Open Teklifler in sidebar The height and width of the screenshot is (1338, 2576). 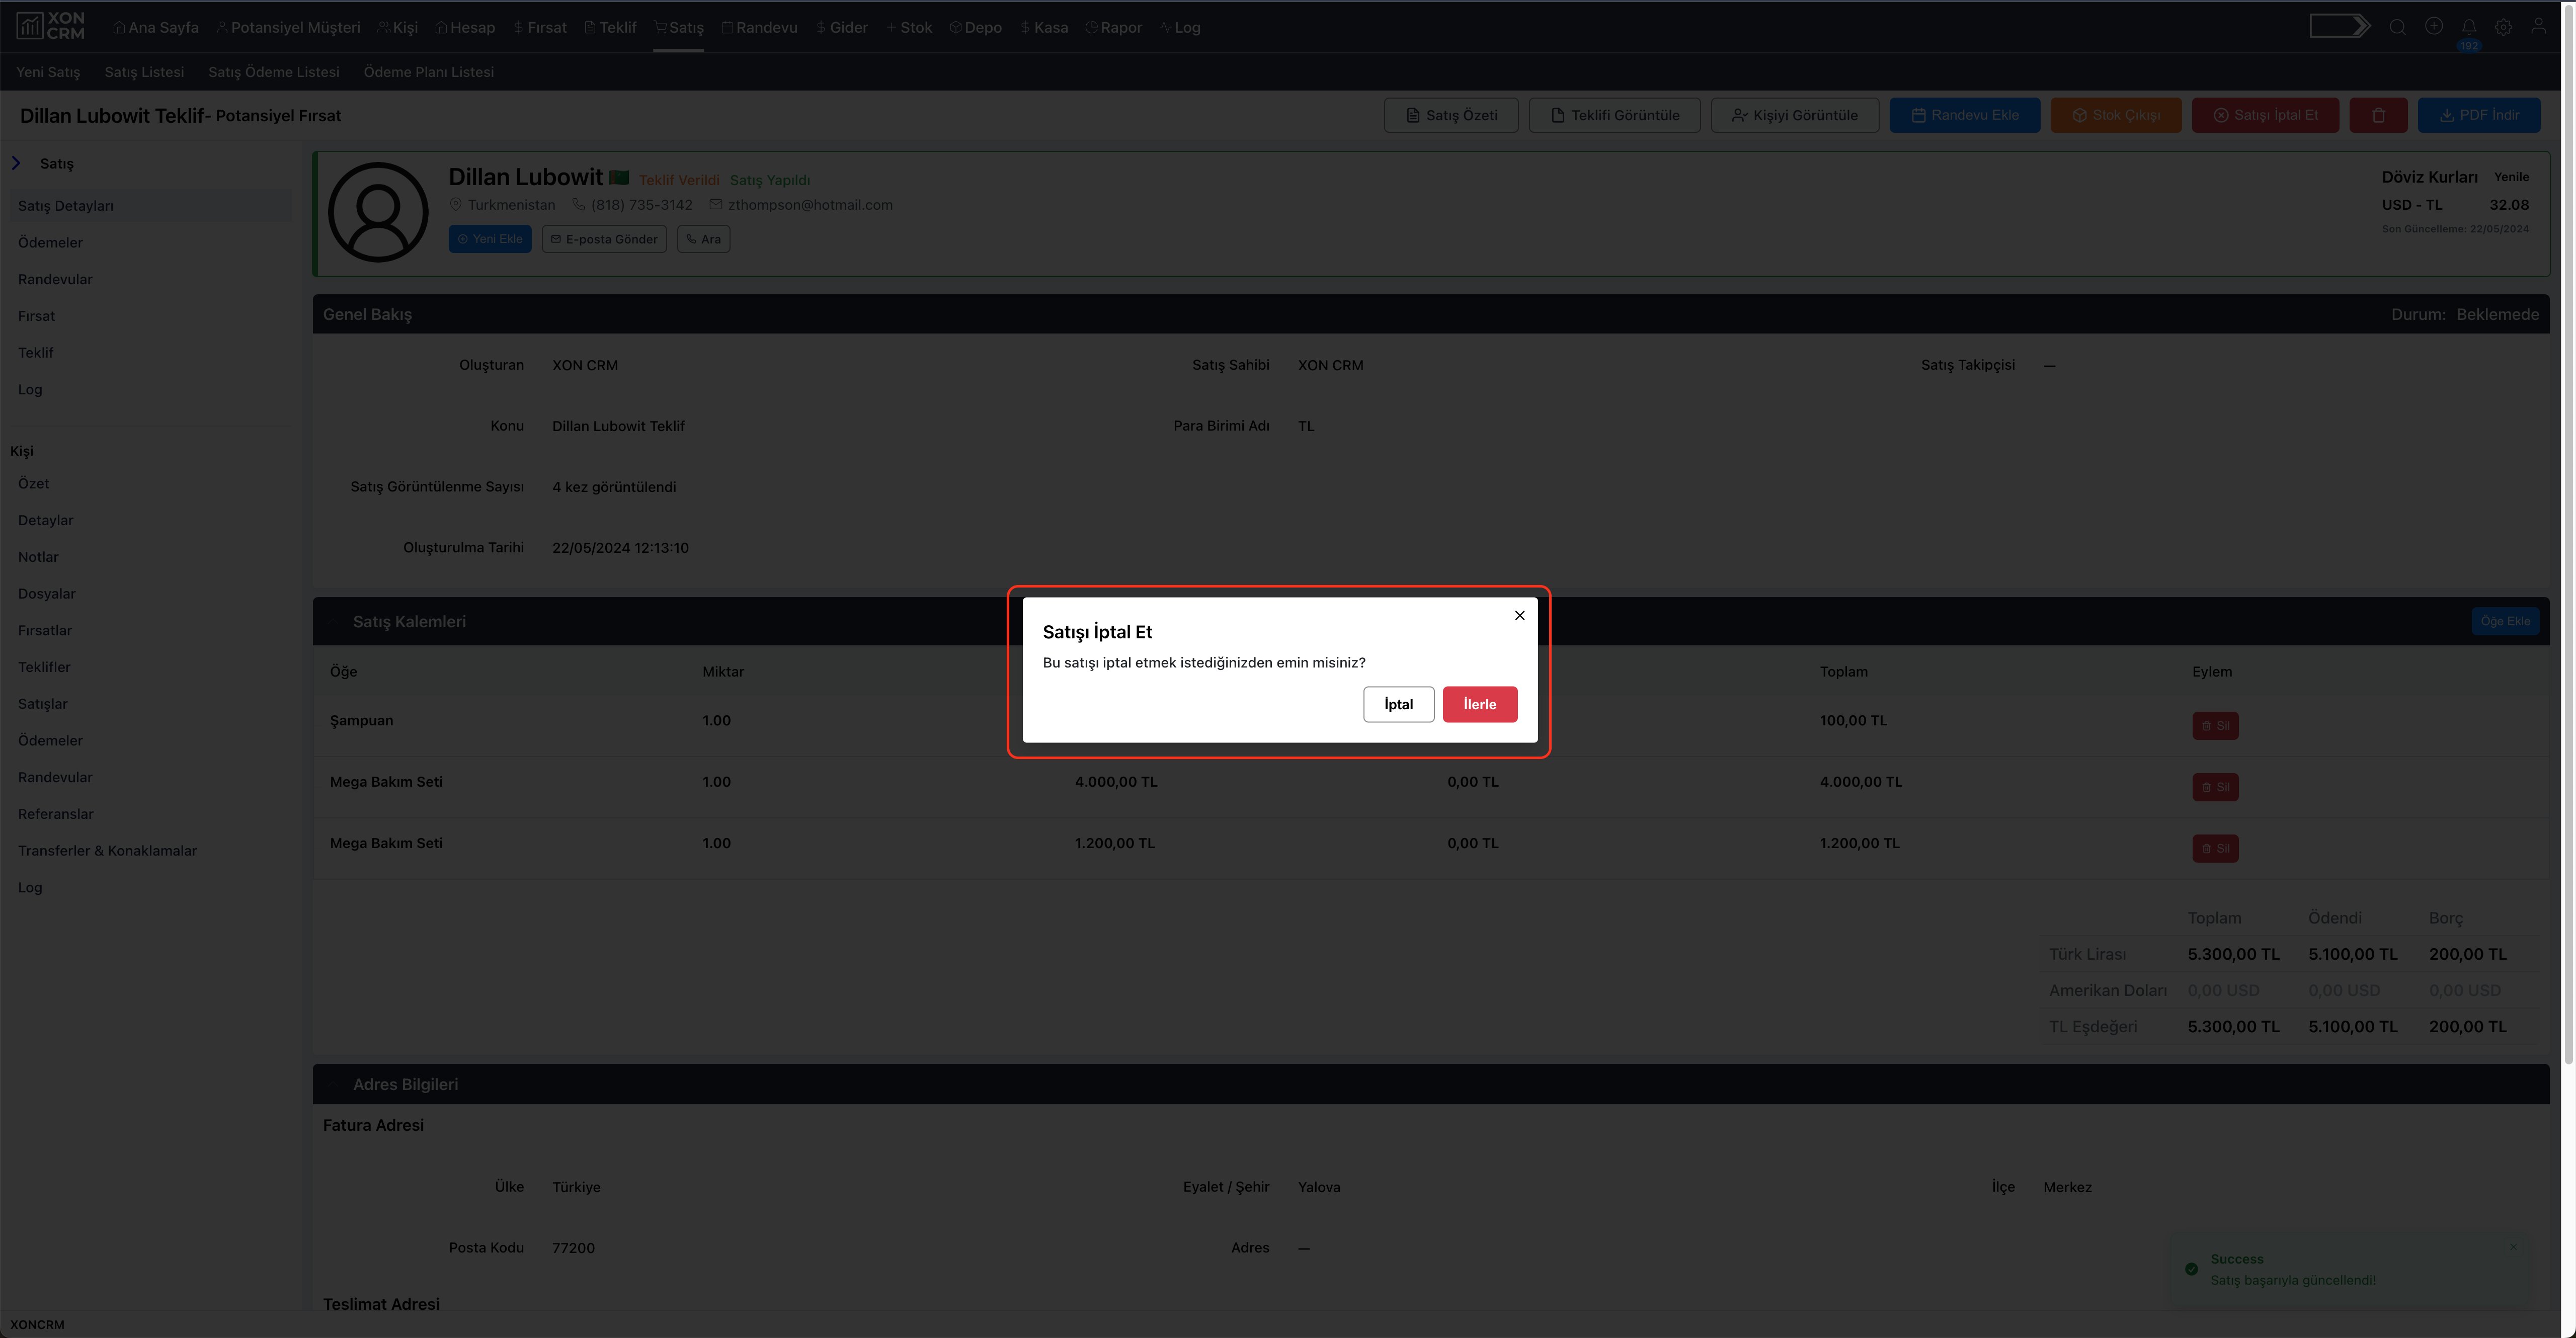[x=44, y=667]
